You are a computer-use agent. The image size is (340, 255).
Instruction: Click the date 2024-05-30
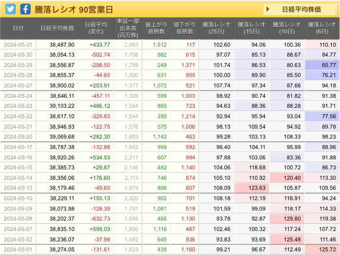18,55
